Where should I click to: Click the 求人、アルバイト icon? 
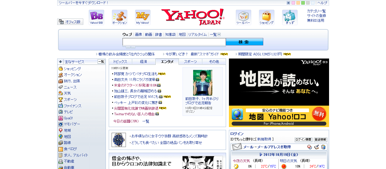point(61,155)
